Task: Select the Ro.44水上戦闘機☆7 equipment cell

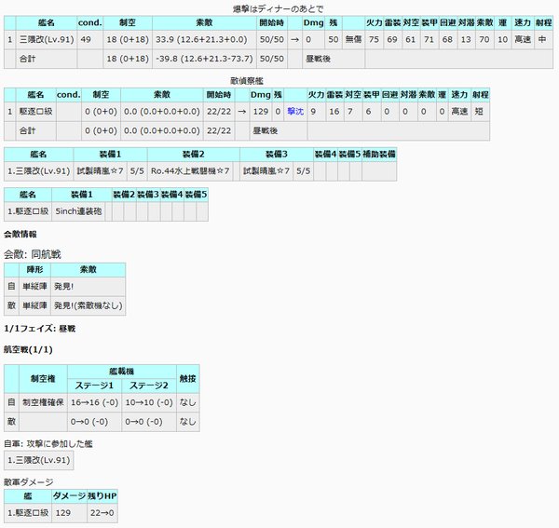Action: coord(190,171)
